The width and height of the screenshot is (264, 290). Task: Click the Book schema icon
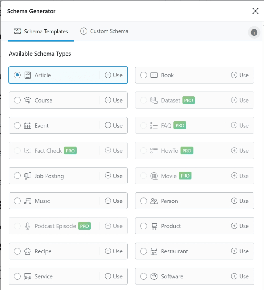[x=154, y=75]
